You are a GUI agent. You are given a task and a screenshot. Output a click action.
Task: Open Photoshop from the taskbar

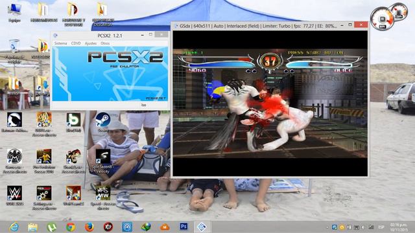coord(184,227)
